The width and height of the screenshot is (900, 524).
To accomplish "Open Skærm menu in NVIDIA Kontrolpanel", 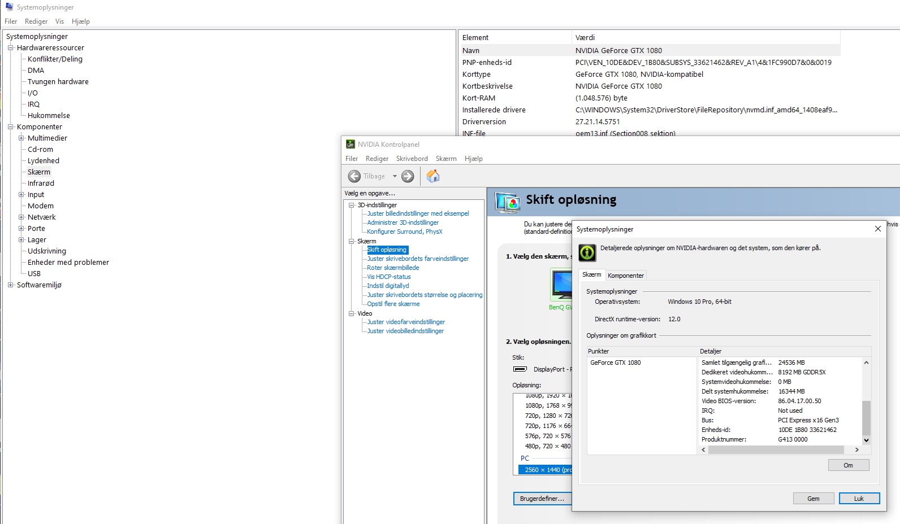I will (446, 159).
